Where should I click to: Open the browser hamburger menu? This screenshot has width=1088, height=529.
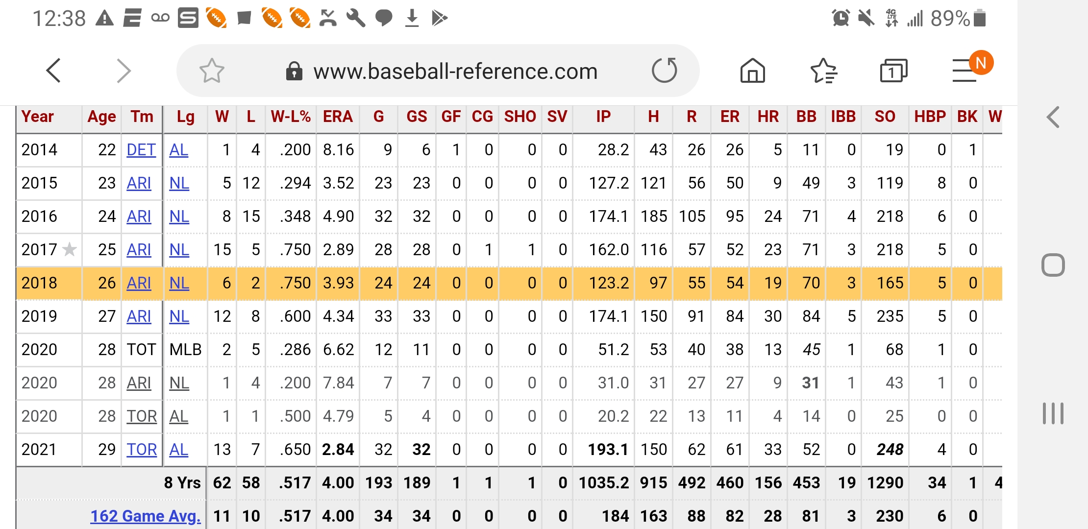tap(964, 71)
